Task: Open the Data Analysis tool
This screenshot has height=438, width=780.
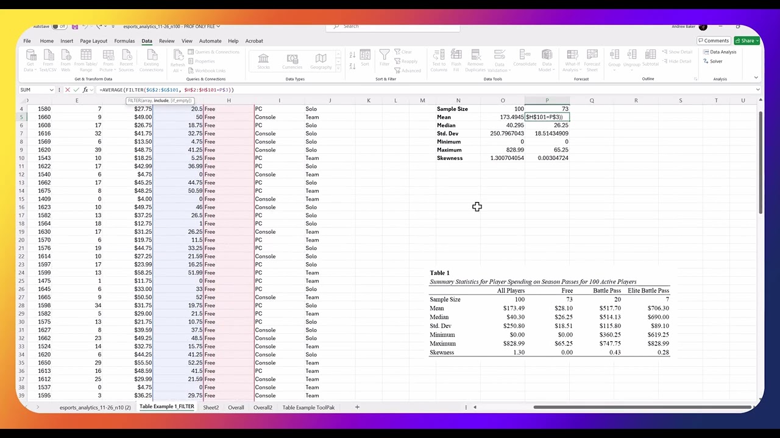Action: click(x=719, y=52)
